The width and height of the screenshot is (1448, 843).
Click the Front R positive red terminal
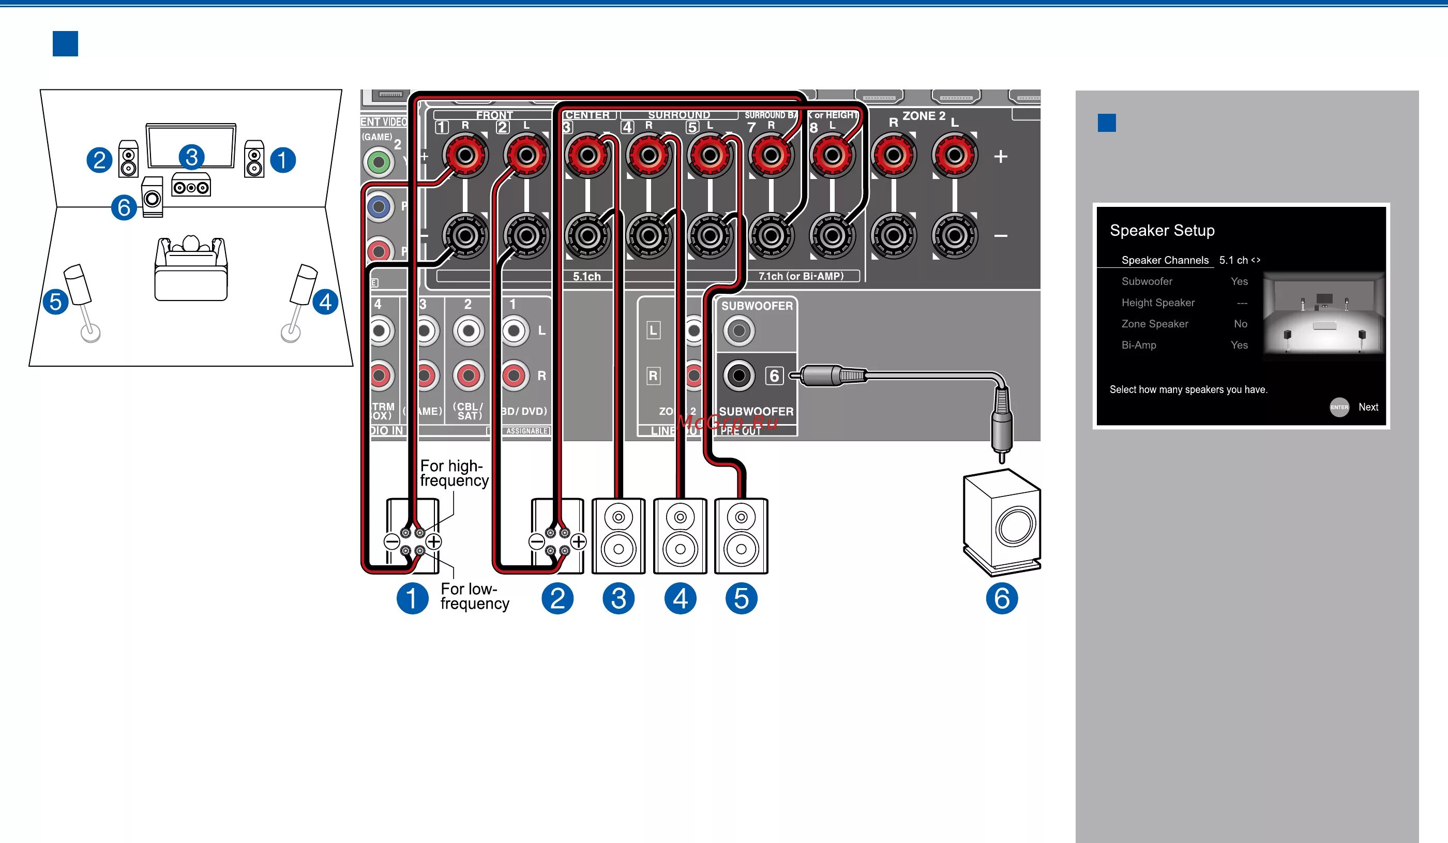pyautogui.click(x=465, y=155)
